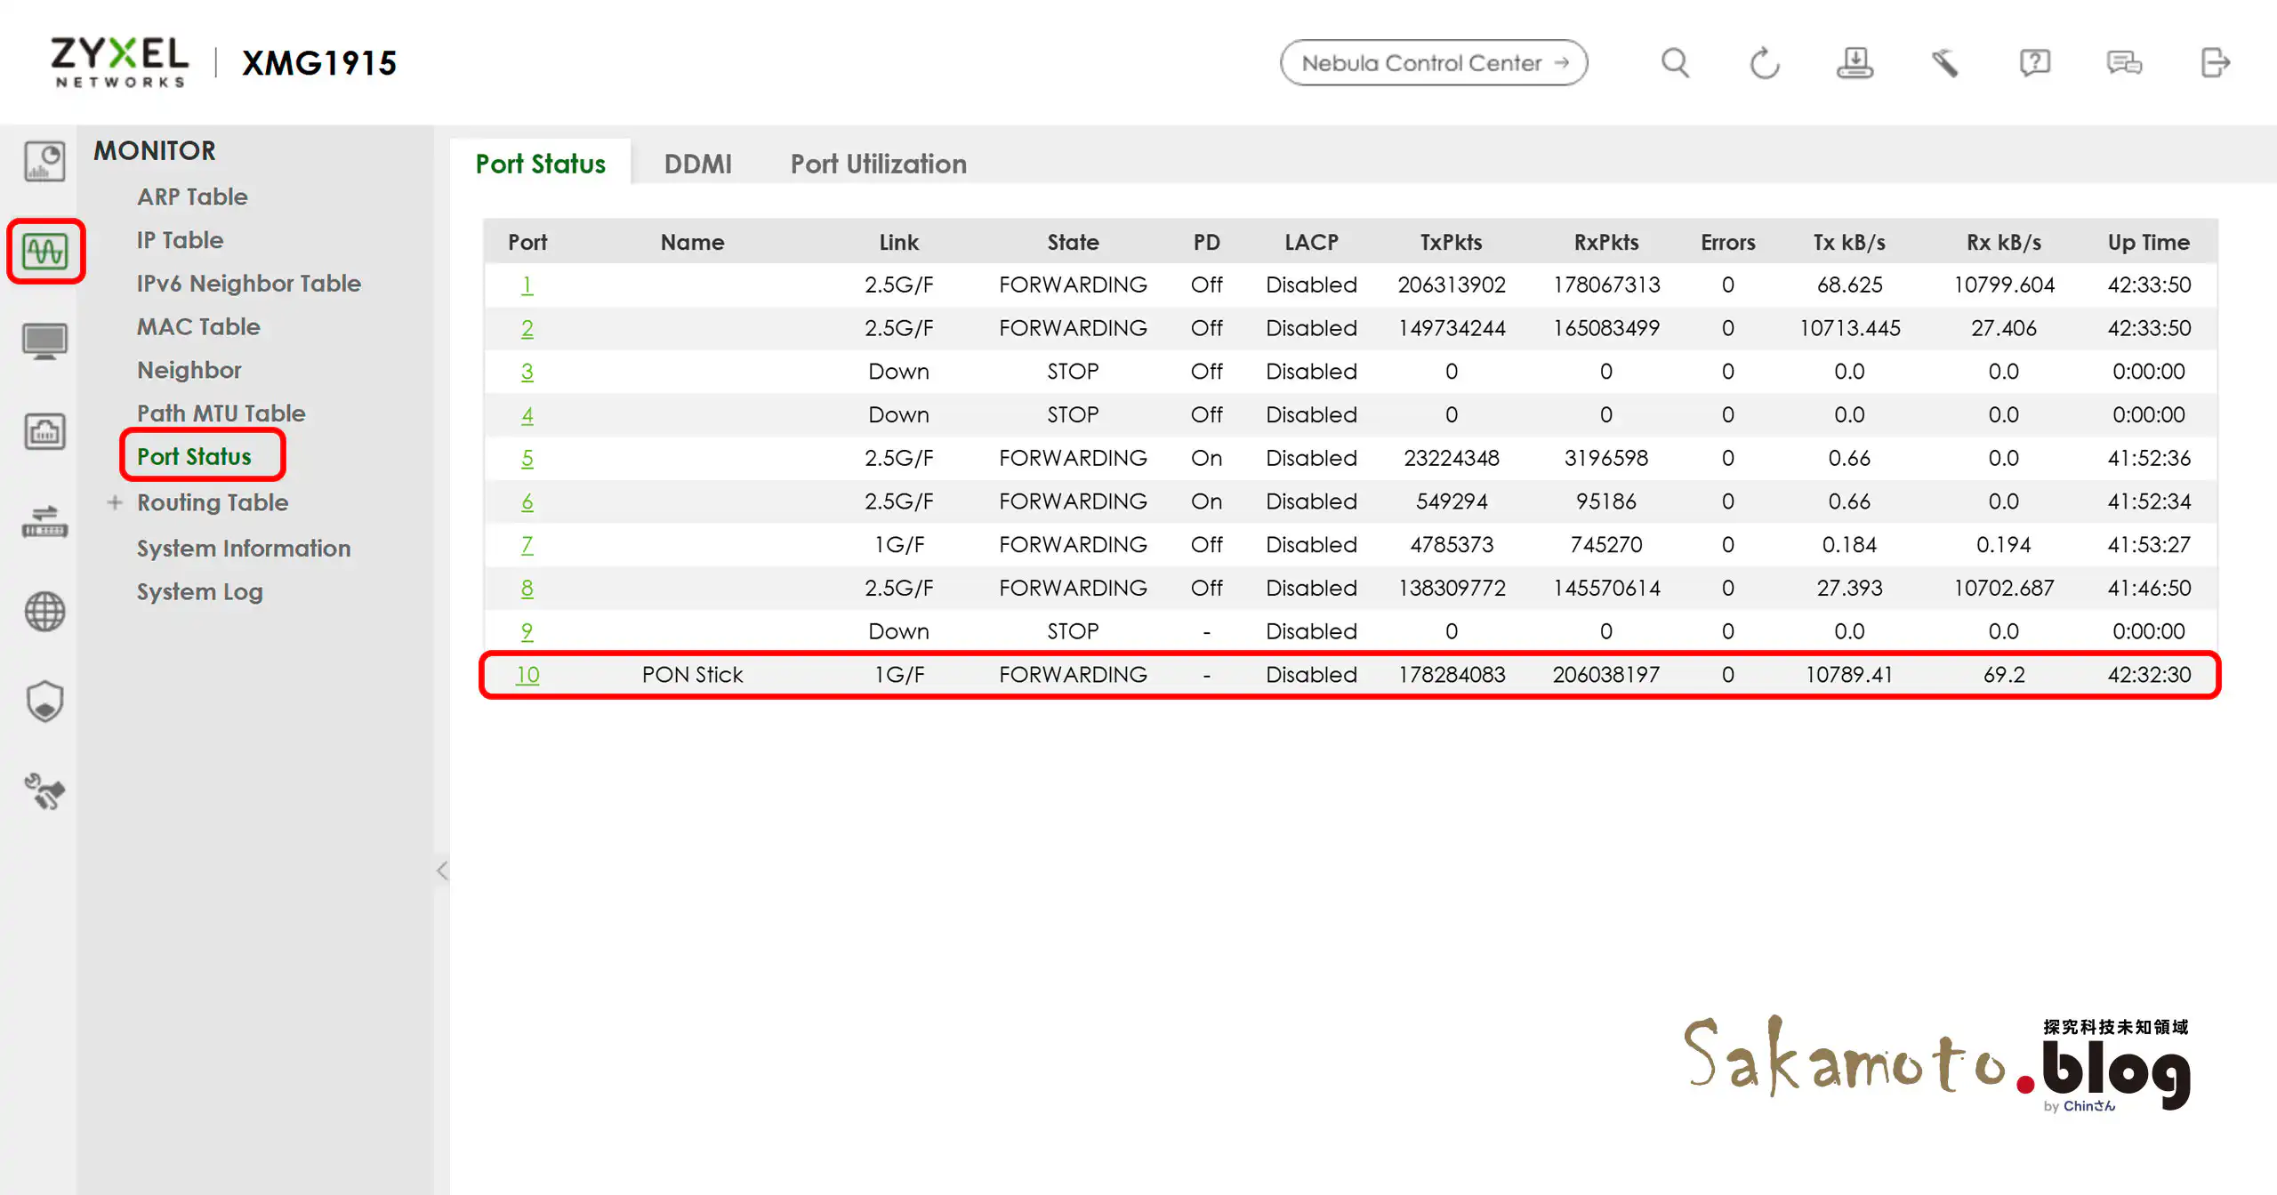Viewport: 2277px width, 1195px height.
Task: Open System Log in Monitor menu
Action: pos(199,591)
